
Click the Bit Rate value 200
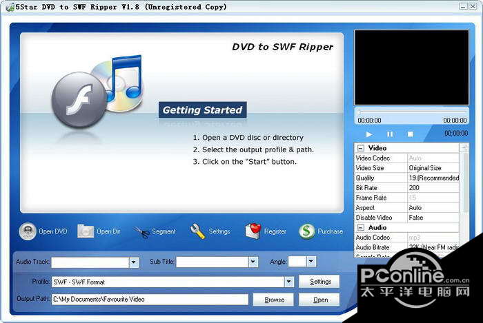pos(433,188)
